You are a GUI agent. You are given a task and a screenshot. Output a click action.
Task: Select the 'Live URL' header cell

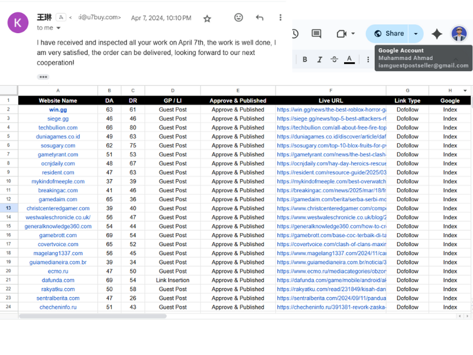coord(331,101)
